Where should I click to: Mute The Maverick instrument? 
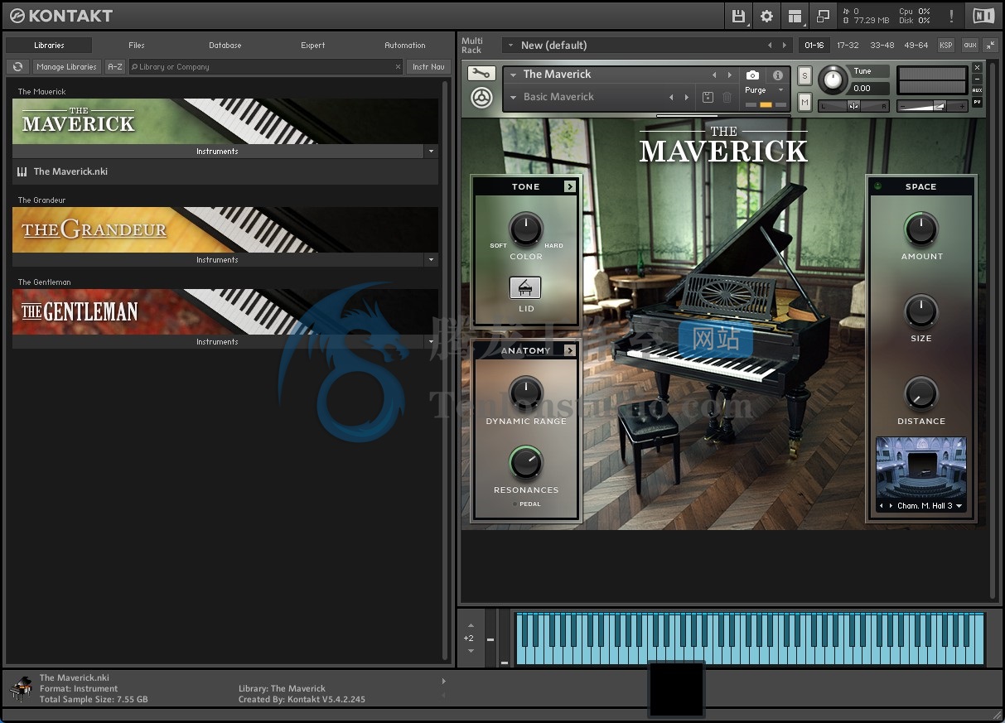point(804,102)
